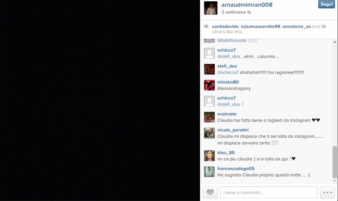
Task: Click francescadago05's profile avatar
Action: click(209, 171)
